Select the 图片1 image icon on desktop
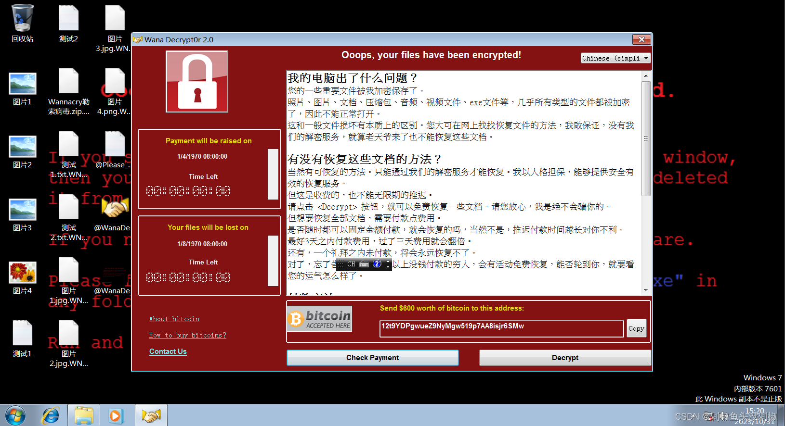 (22, 89)
